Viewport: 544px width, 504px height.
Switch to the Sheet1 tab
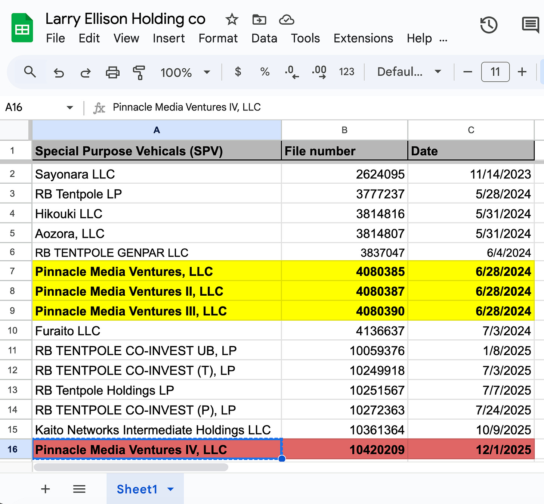pyautogui.click(x=137, y=489)
